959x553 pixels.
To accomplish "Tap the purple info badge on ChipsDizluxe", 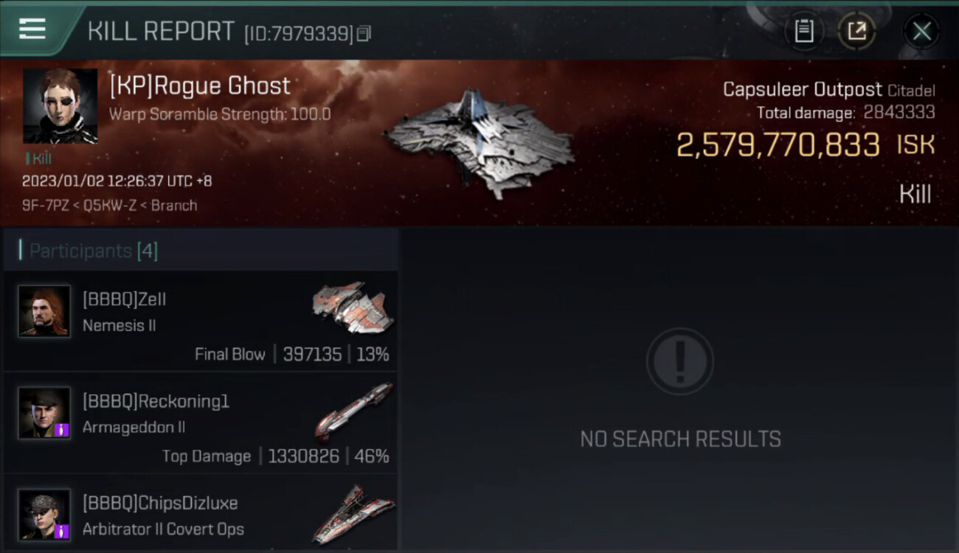I will click(x=63, y=532).
